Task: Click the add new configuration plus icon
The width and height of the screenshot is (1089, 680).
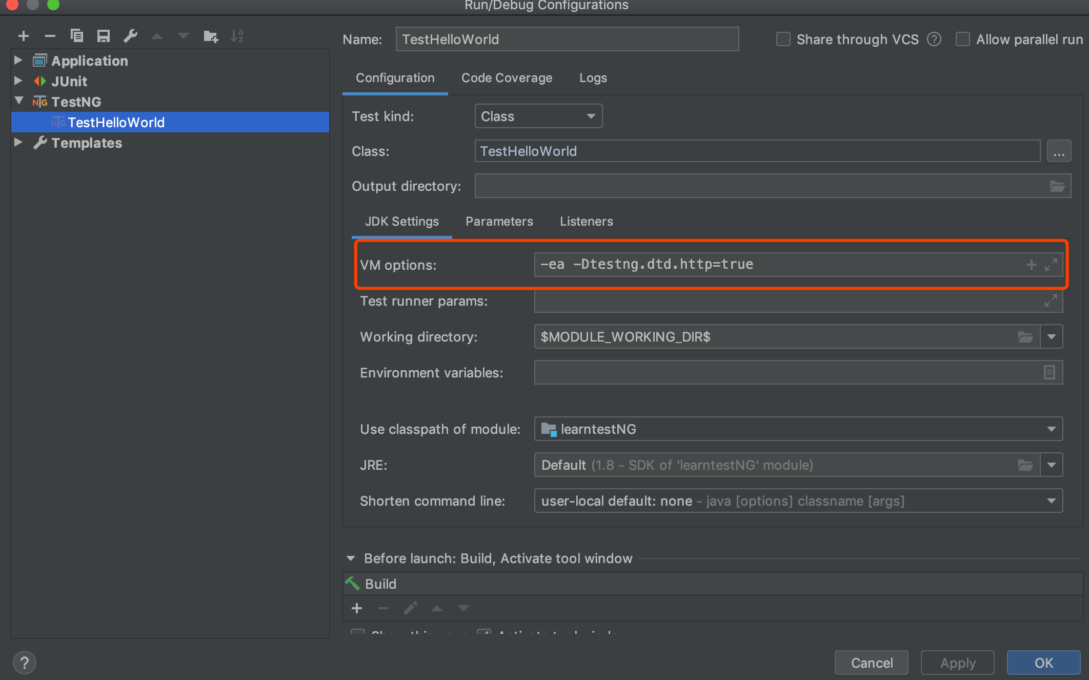Action: click(x=24, y=36)
